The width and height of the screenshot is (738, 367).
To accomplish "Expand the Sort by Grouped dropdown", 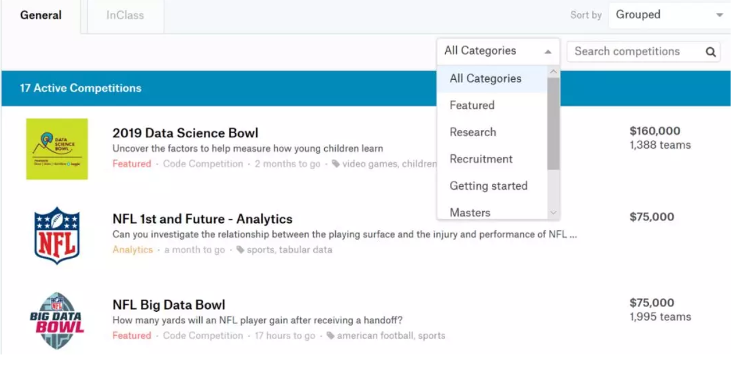I will [x=669, y=15].
